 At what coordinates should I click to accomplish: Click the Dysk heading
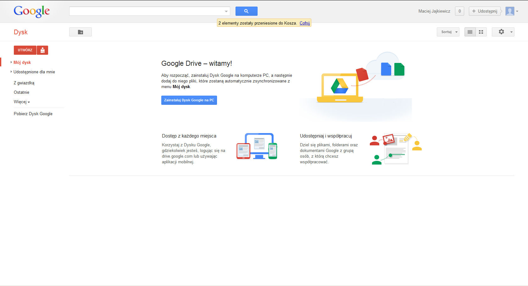coord(21,32)
